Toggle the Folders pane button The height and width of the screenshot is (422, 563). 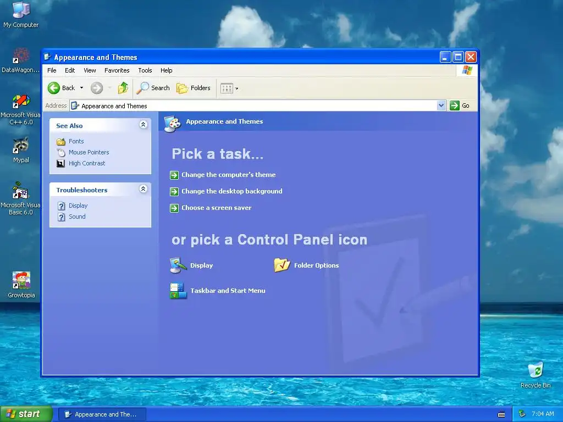click(x=193, y=88)
